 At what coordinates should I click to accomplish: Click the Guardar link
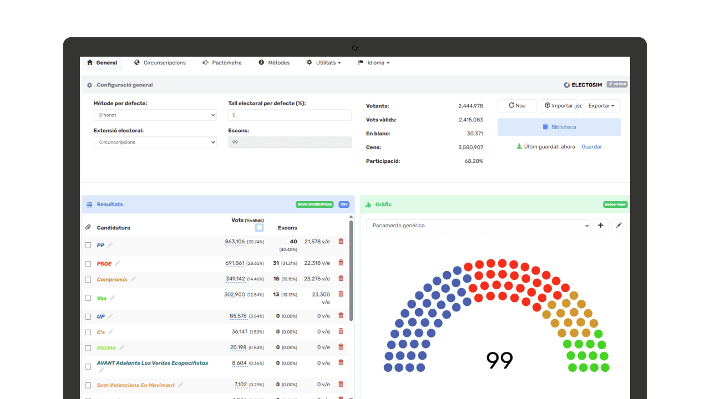coord(591,147)
